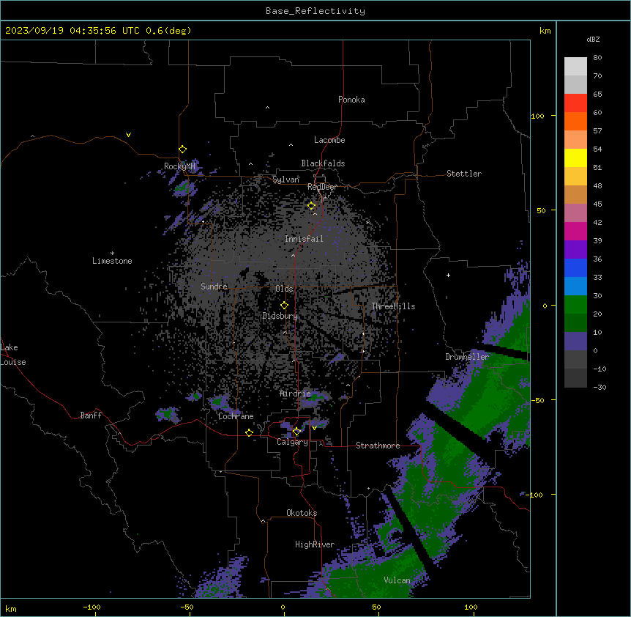Click the Lake Louise label

coord(13,355)
